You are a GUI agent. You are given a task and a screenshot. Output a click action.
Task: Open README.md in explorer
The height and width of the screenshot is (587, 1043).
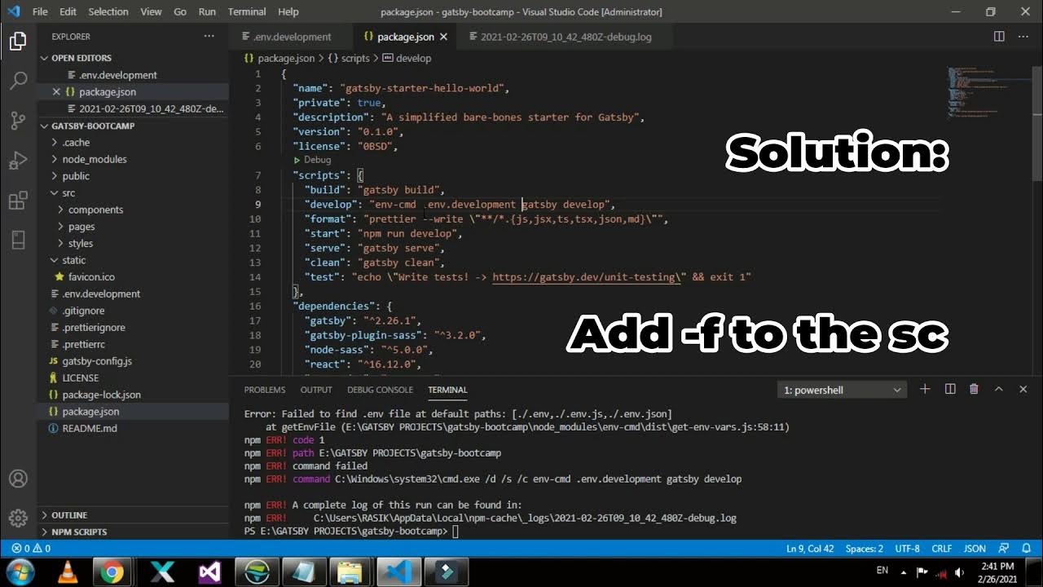pos(133,428)
